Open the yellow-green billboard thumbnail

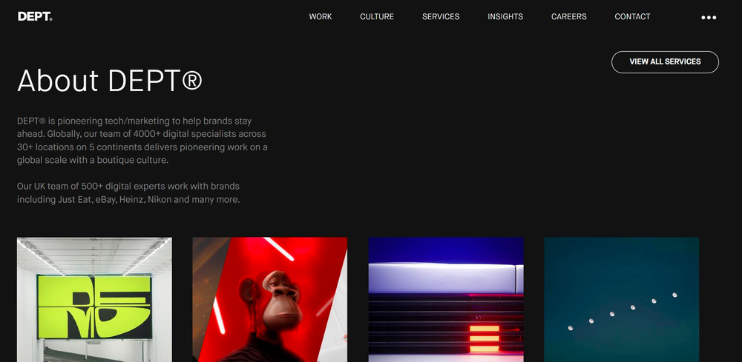tap(95, 300)
